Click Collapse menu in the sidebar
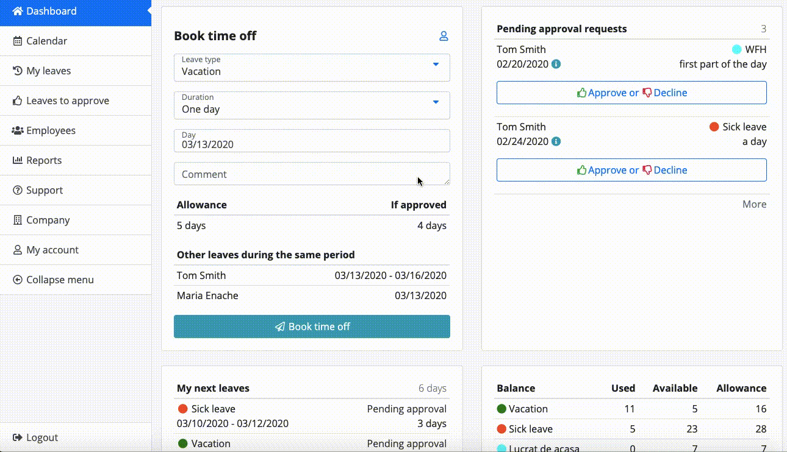This screenshot has height=452, width=787. (76, 280)
